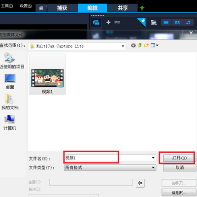Create a new folder in the dialog
Screen dimensions: 197x197
point(146,45)
